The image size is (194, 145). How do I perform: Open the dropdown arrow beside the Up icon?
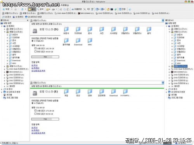coord(25,9)
